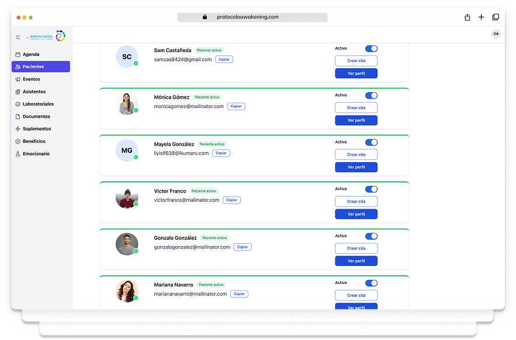
Task: Open a new browser tab with plus icon
Action: (x=481, y=17)
